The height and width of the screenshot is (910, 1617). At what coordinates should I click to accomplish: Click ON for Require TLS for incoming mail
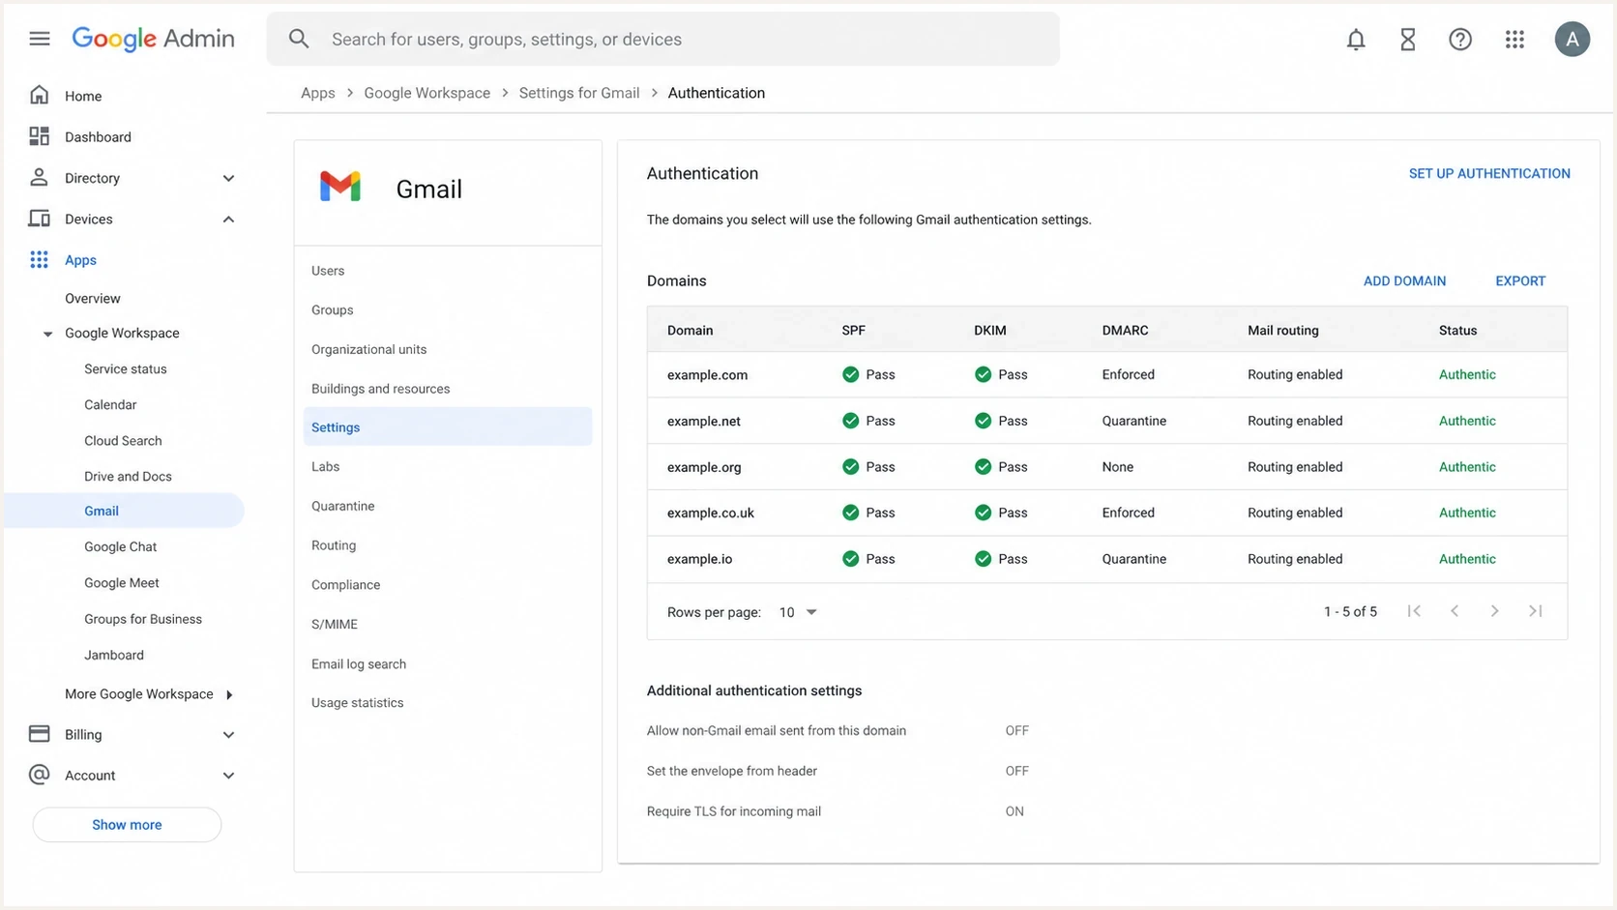click(1014, 811)
